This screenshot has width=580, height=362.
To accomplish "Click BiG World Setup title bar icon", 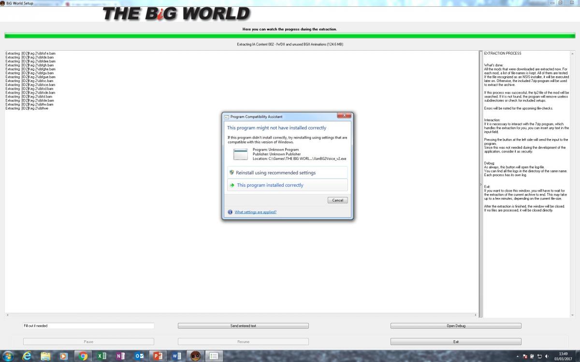I will coord(3,3).
